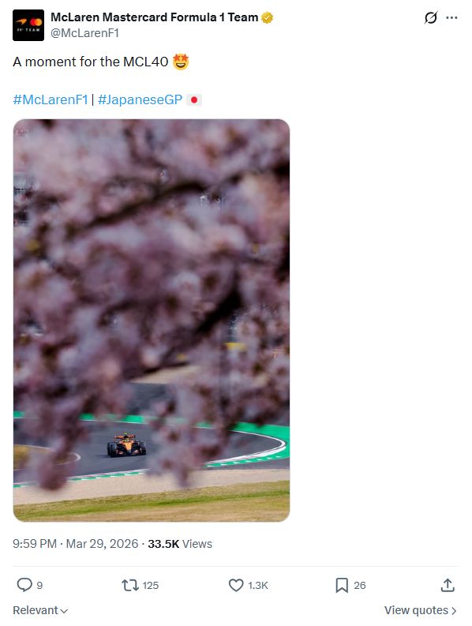This screenshot has height=626, width=472.
Task: Open the Grok explain icon
Action: click(430, 17)
